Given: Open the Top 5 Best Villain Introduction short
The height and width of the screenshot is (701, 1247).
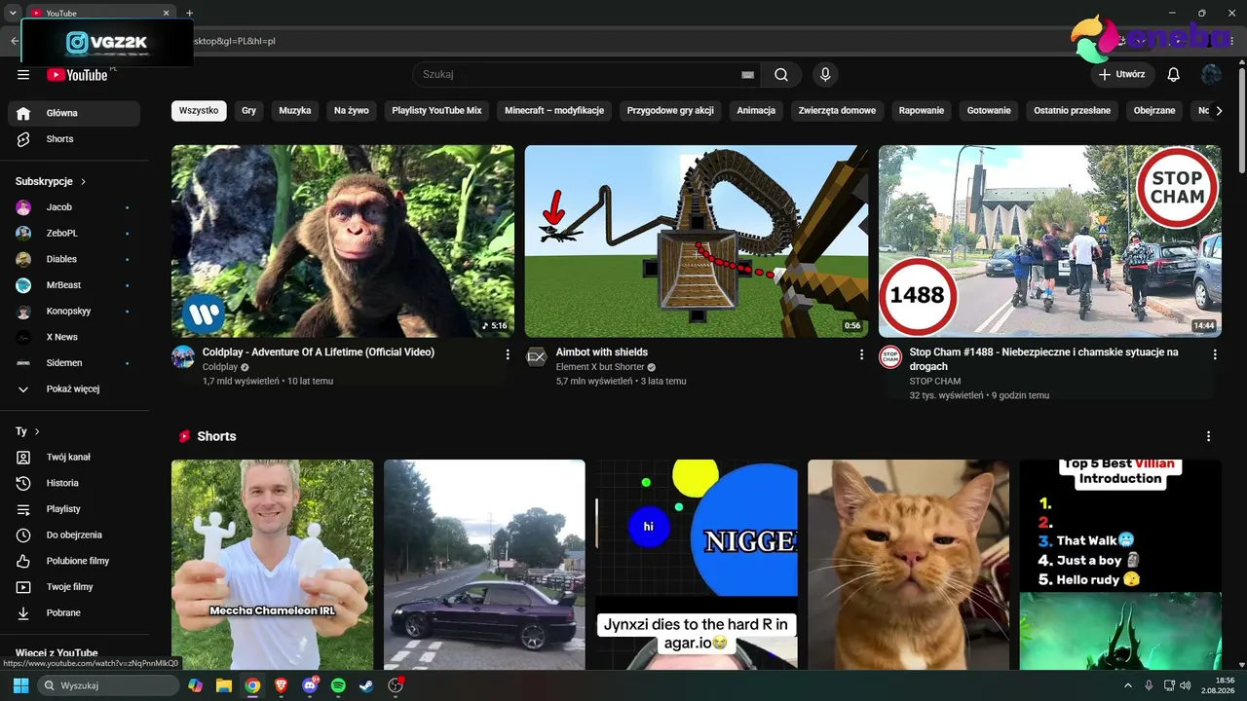Looking at the screenshot, I should [x=1120, y=565].
